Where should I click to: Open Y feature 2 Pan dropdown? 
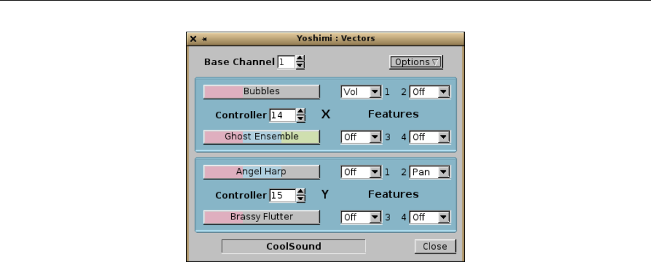click(429, 172)
